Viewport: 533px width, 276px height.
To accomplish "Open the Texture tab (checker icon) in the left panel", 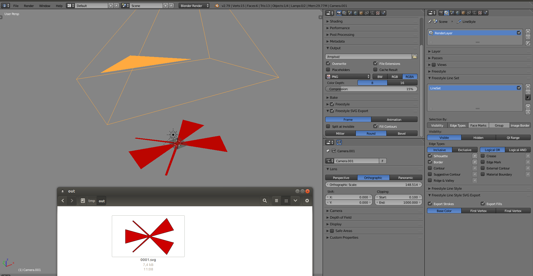I will point(378,13).
